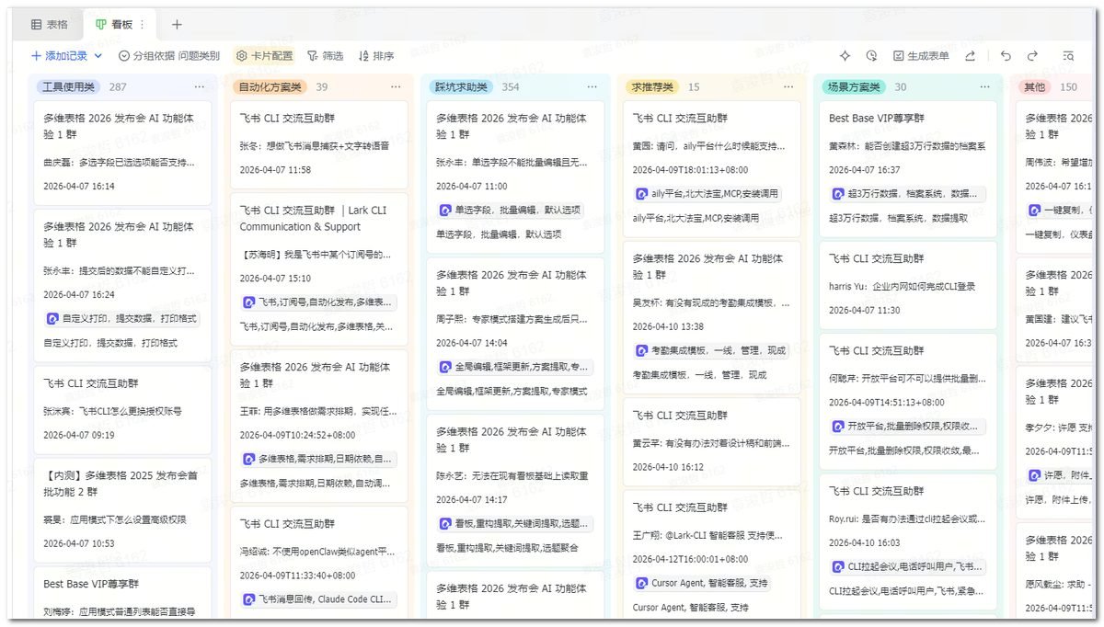
Task: Click the AI icon on 全局编辑 tag
Action: [x=445, y=367]
